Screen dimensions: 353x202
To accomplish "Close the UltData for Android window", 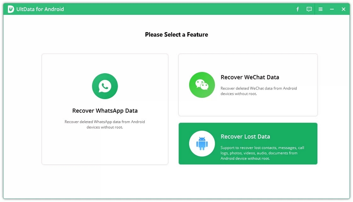I will click(343, 9).
